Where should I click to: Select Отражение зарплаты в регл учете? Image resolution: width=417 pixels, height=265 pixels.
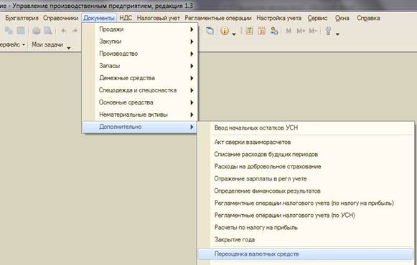[x=306, y=179]
